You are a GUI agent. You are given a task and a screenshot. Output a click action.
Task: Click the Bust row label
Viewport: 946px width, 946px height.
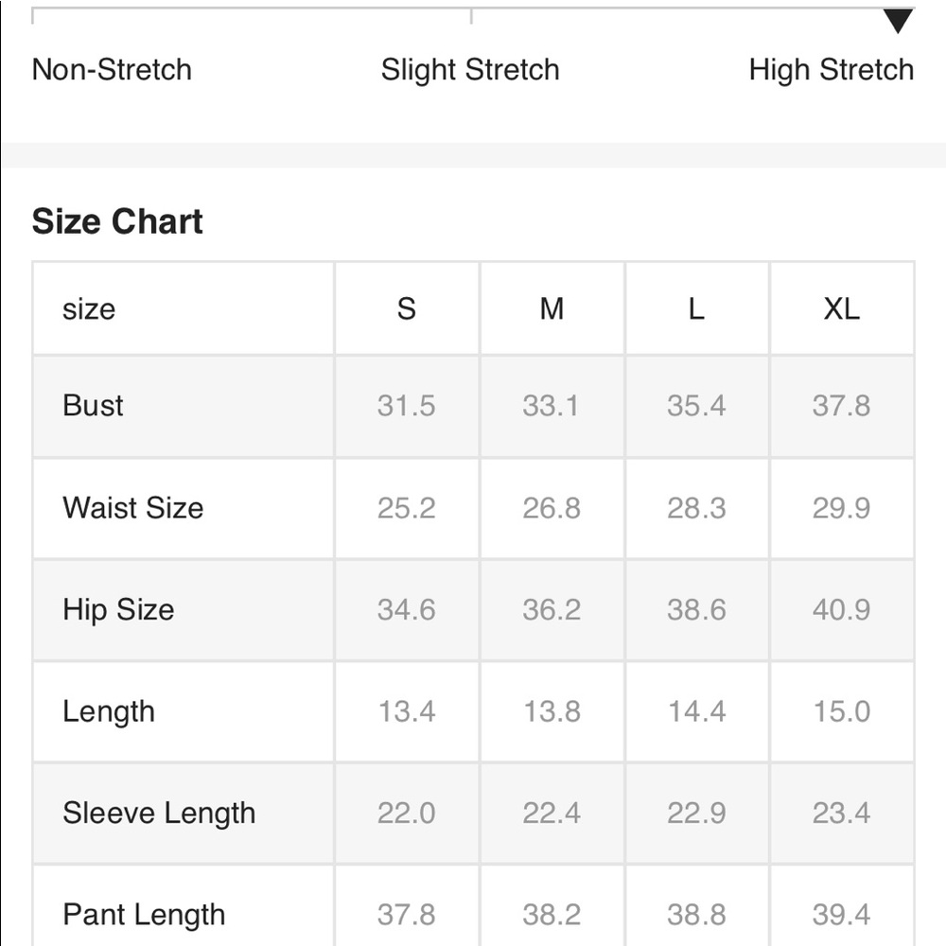click(93, 406)
